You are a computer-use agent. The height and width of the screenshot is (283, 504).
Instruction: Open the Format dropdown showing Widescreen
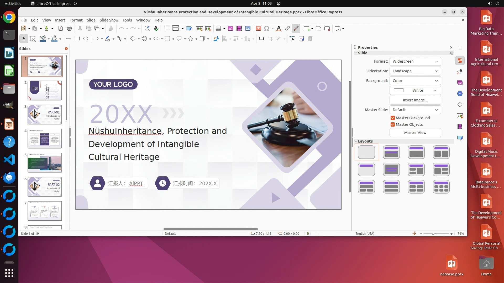[415, 61]
